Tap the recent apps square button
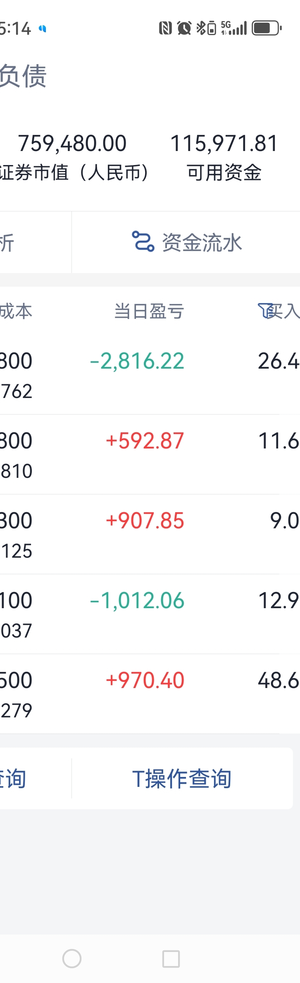300x983 pixels. click(x=171, y=959)
